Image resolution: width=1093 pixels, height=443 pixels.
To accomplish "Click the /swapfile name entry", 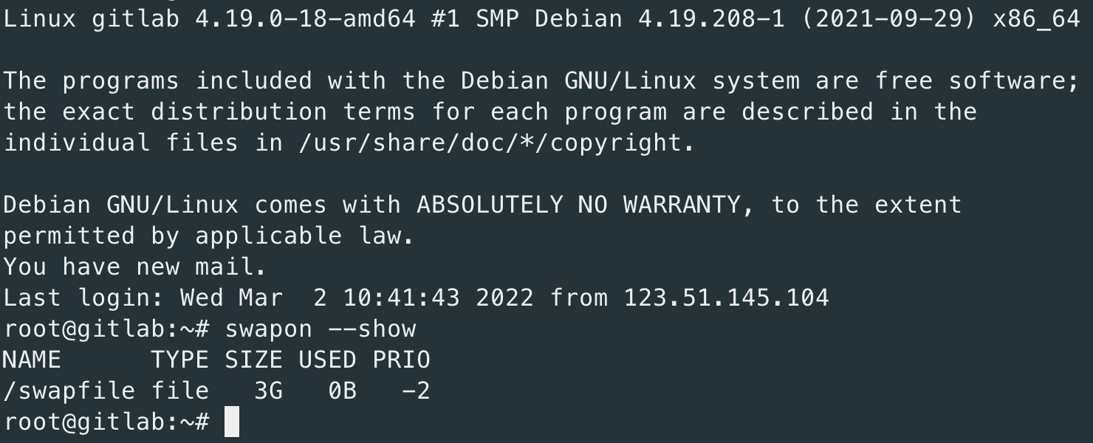I will coord(69,391).
